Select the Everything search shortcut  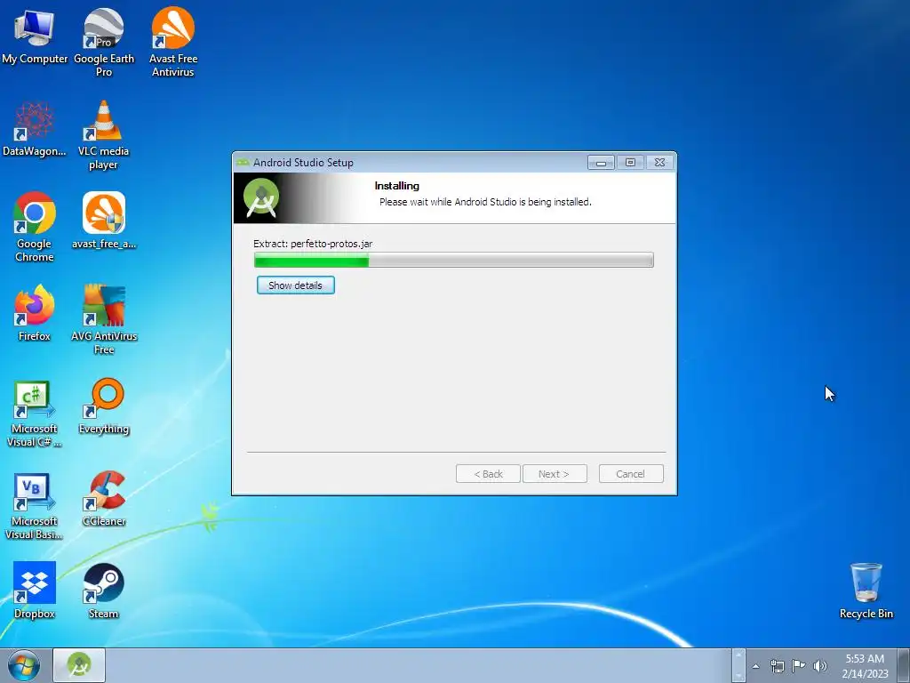(x=104, y=406)
